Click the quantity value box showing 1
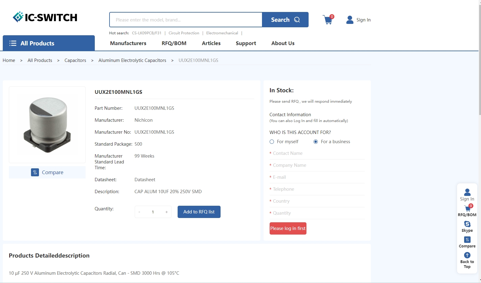 (x=153, y=212)
